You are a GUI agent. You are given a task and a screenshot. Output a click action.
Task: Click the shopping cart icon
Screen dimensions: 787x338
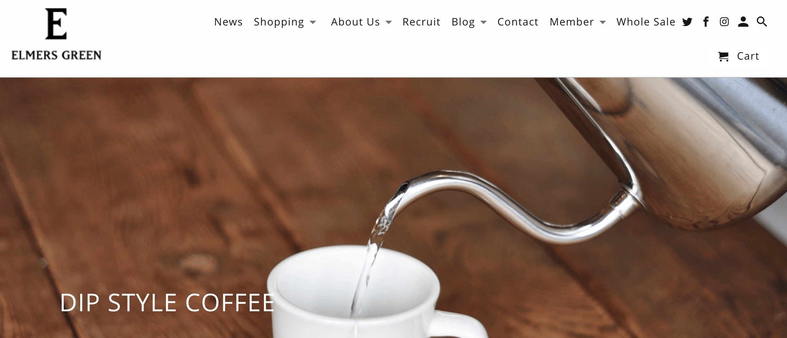tap(723, 56)
